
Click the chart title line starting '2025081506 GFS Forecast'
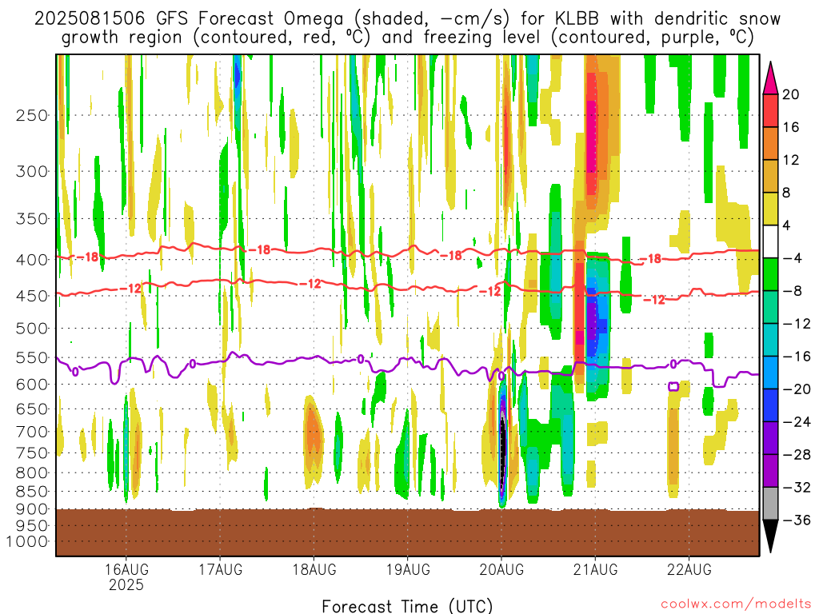click(x=407, y=19)
